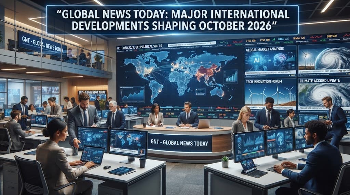Open the Global Market Analysis panel title
Viewport: 350px width, 195px height.
[x=265, y=49]
